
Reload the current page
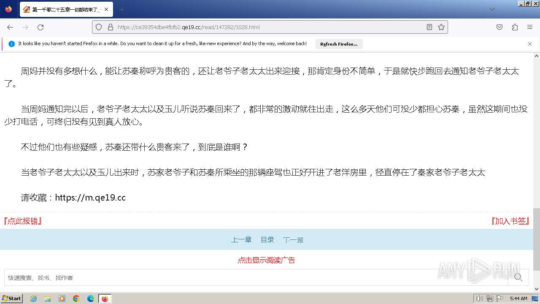tap(40, 27)
